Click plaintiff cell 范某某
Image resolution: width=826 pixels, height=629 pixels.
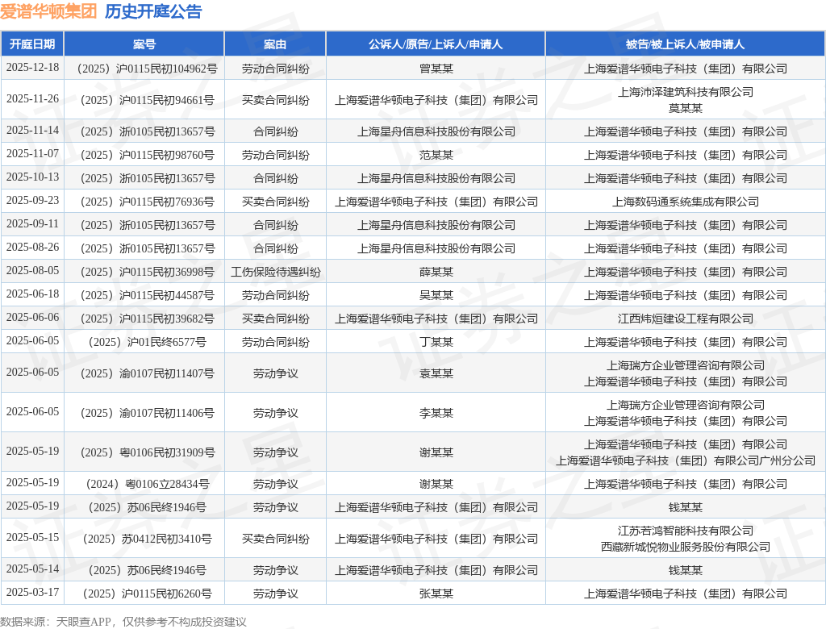(x=436, y=155)
